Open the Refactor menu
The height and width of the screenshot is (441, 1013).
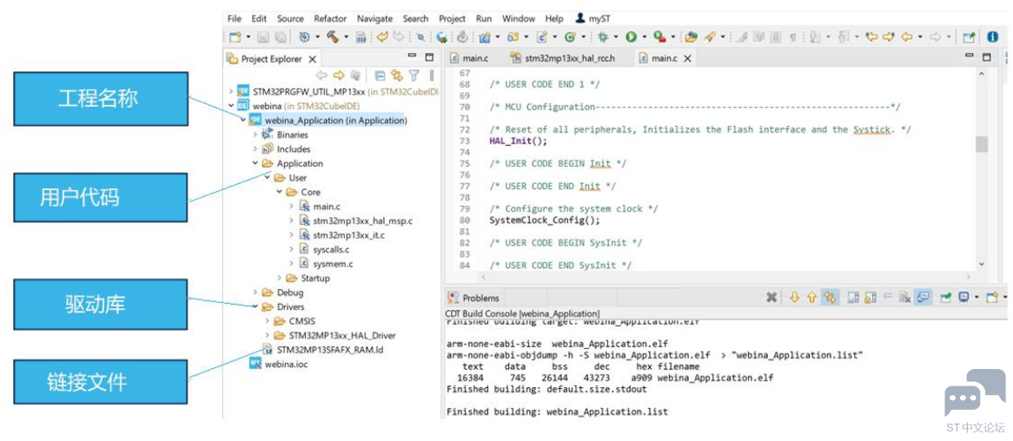[330, 19]
